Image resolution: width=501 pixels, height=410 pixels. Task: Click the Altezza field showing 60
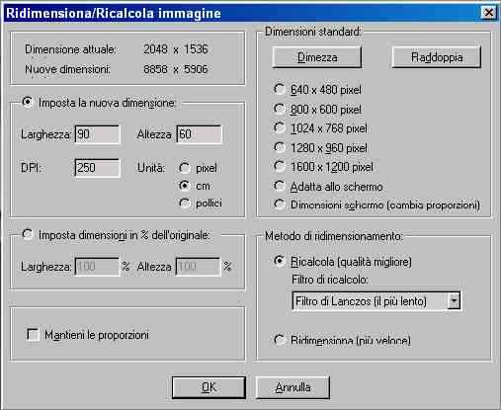[x=199, y=134]
